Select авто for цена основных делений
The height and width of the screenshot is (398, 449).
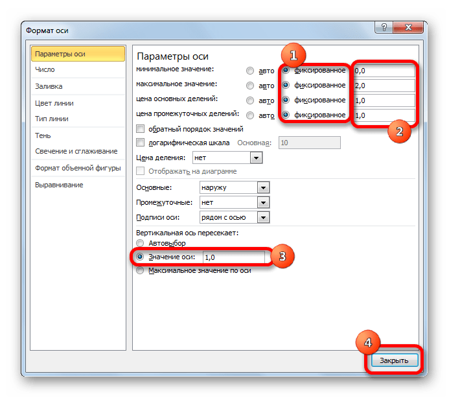pos(250,100)
